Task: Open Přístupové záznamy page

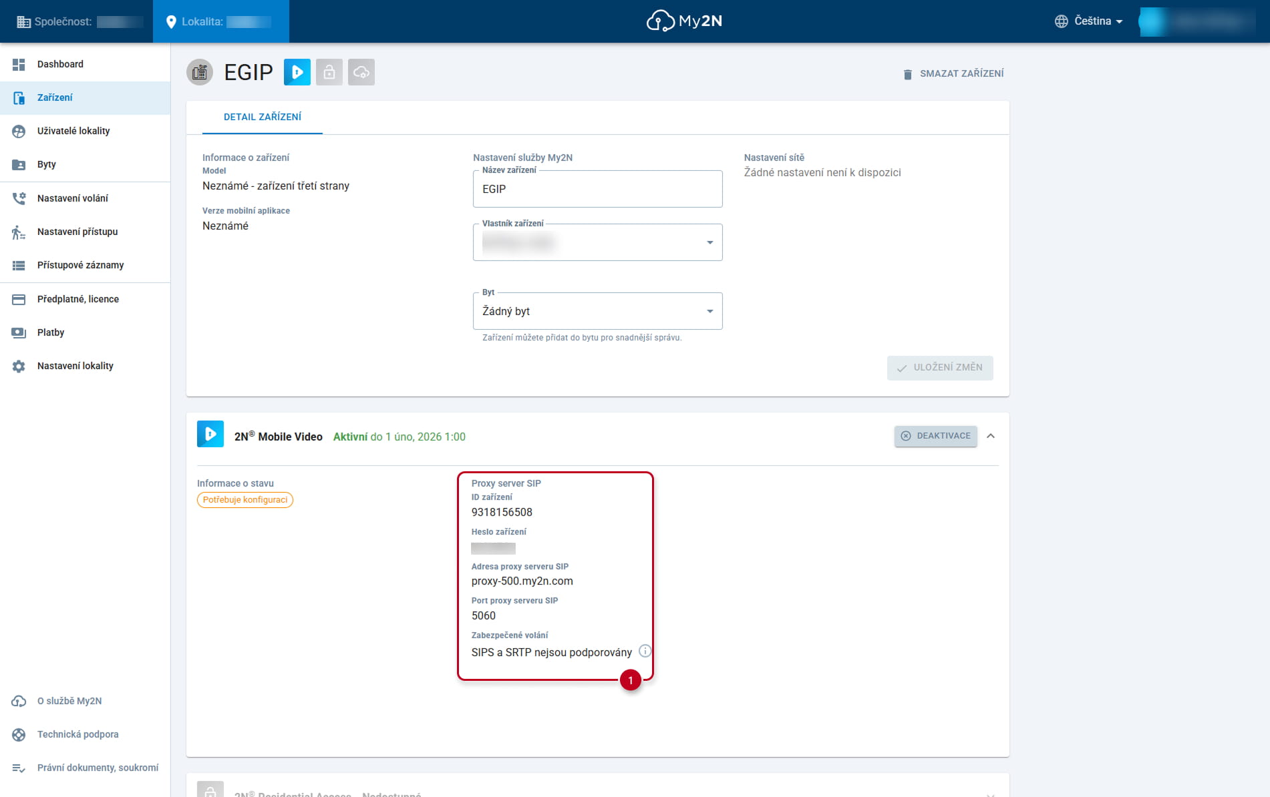Action: (x=85, y=265)
